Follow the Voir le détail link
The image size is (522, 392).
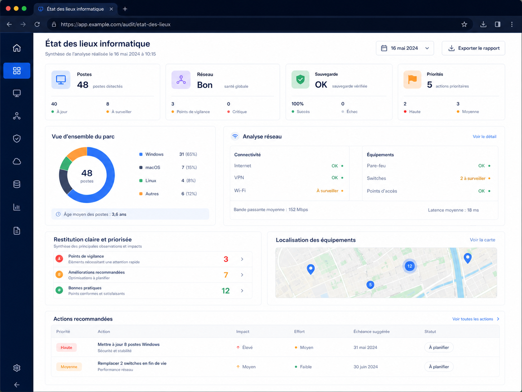click(485, 136)
